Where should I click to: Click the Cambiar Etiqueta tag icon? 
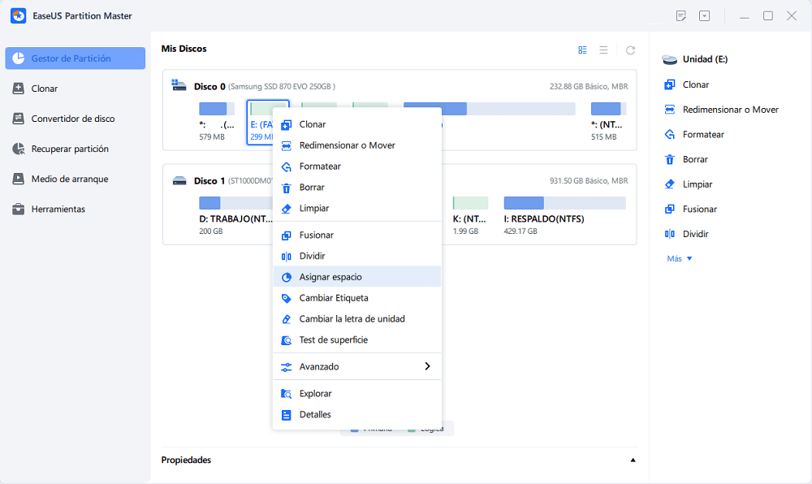tap(287, 298)
